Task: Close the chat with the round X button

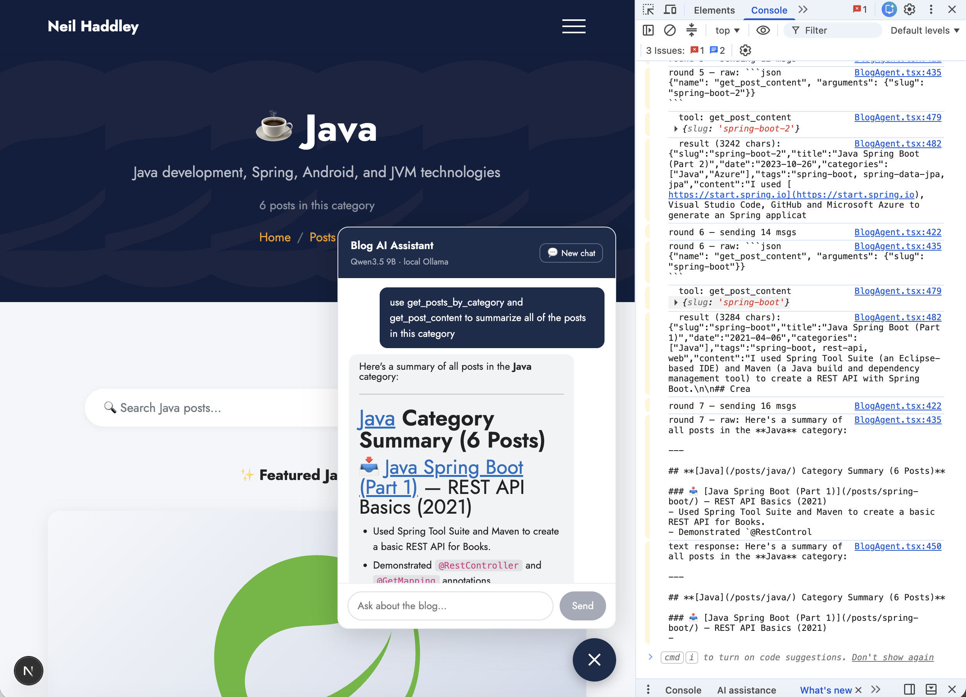Action: 594,659
